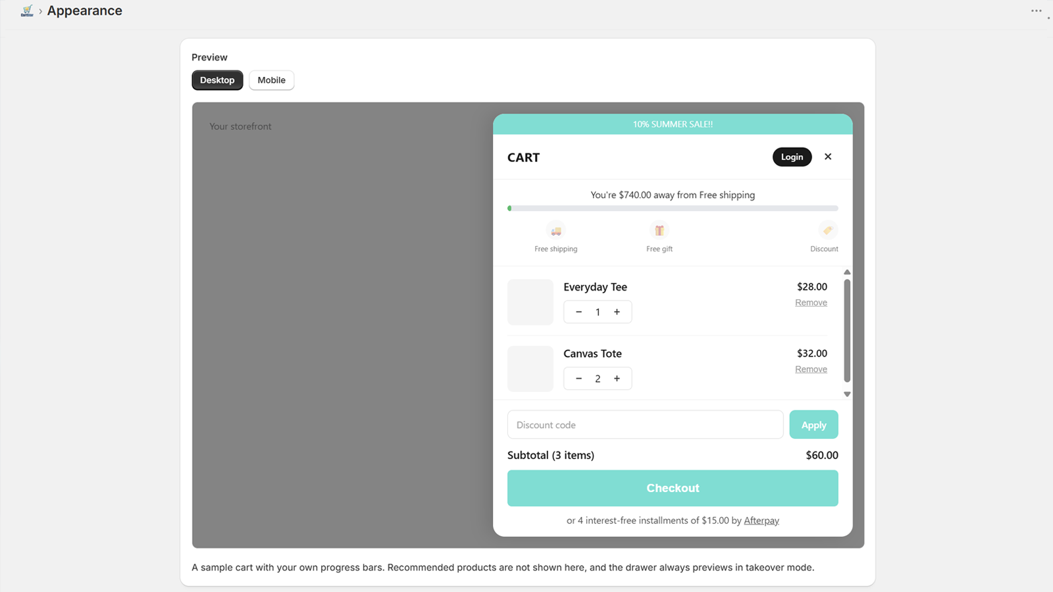The width and height of the screenshot is (1053, 592).
Task: Click the Free gift box icon
Action: tap(659, 230)
